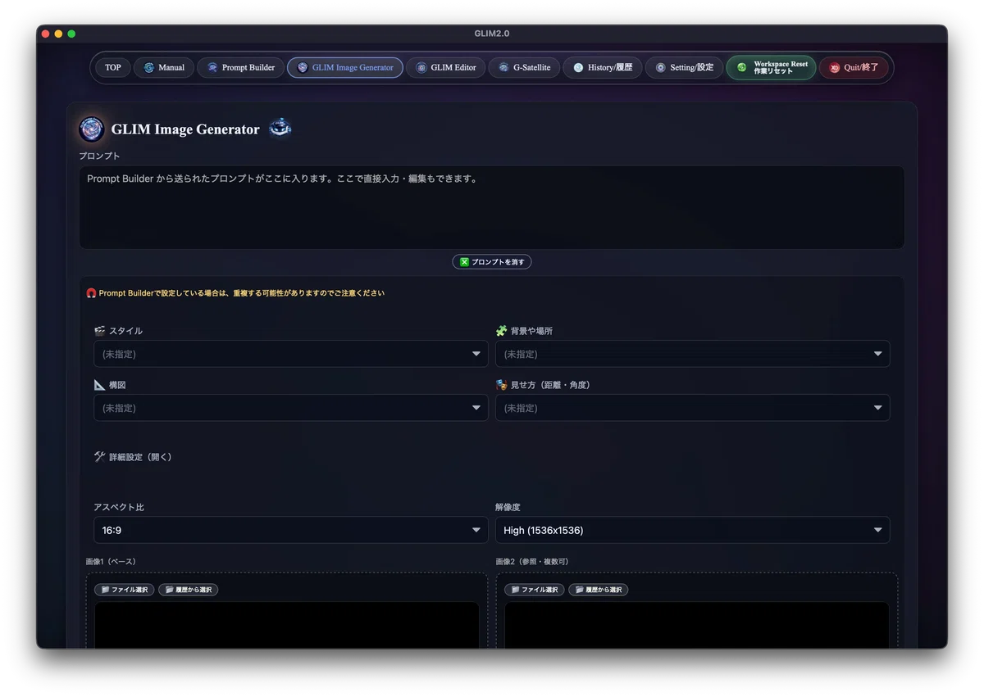
Task: Click the Quit red icon
Action: coord(835,67)
